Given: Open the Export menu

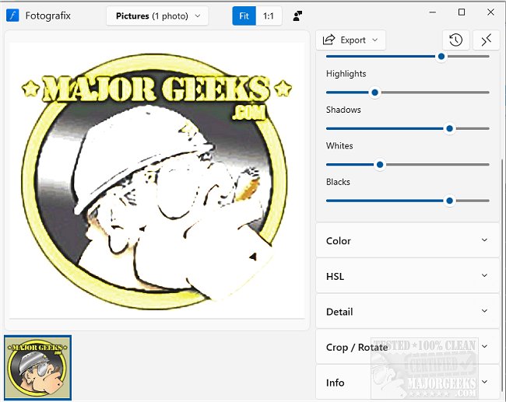Looking at the screenshot, I should (350, 40).
